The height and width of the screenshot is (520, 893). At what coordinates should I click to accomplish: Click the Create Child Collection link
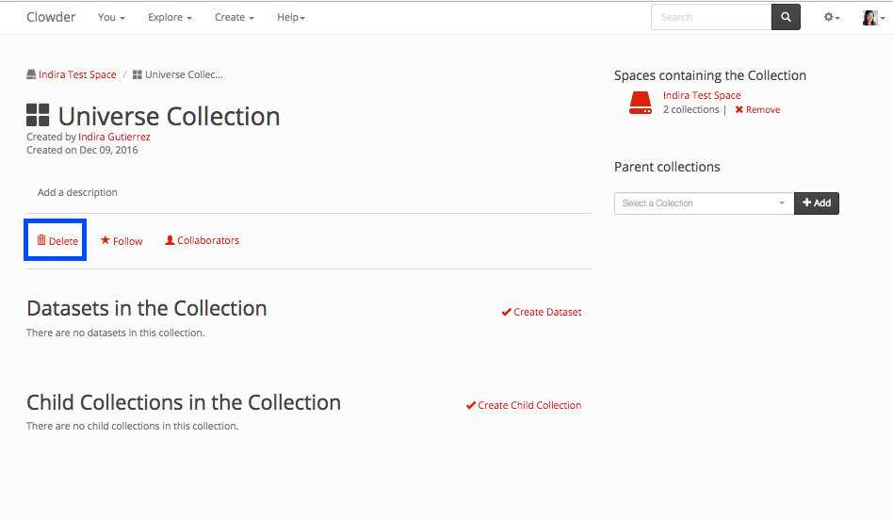(x=524, y=405)
